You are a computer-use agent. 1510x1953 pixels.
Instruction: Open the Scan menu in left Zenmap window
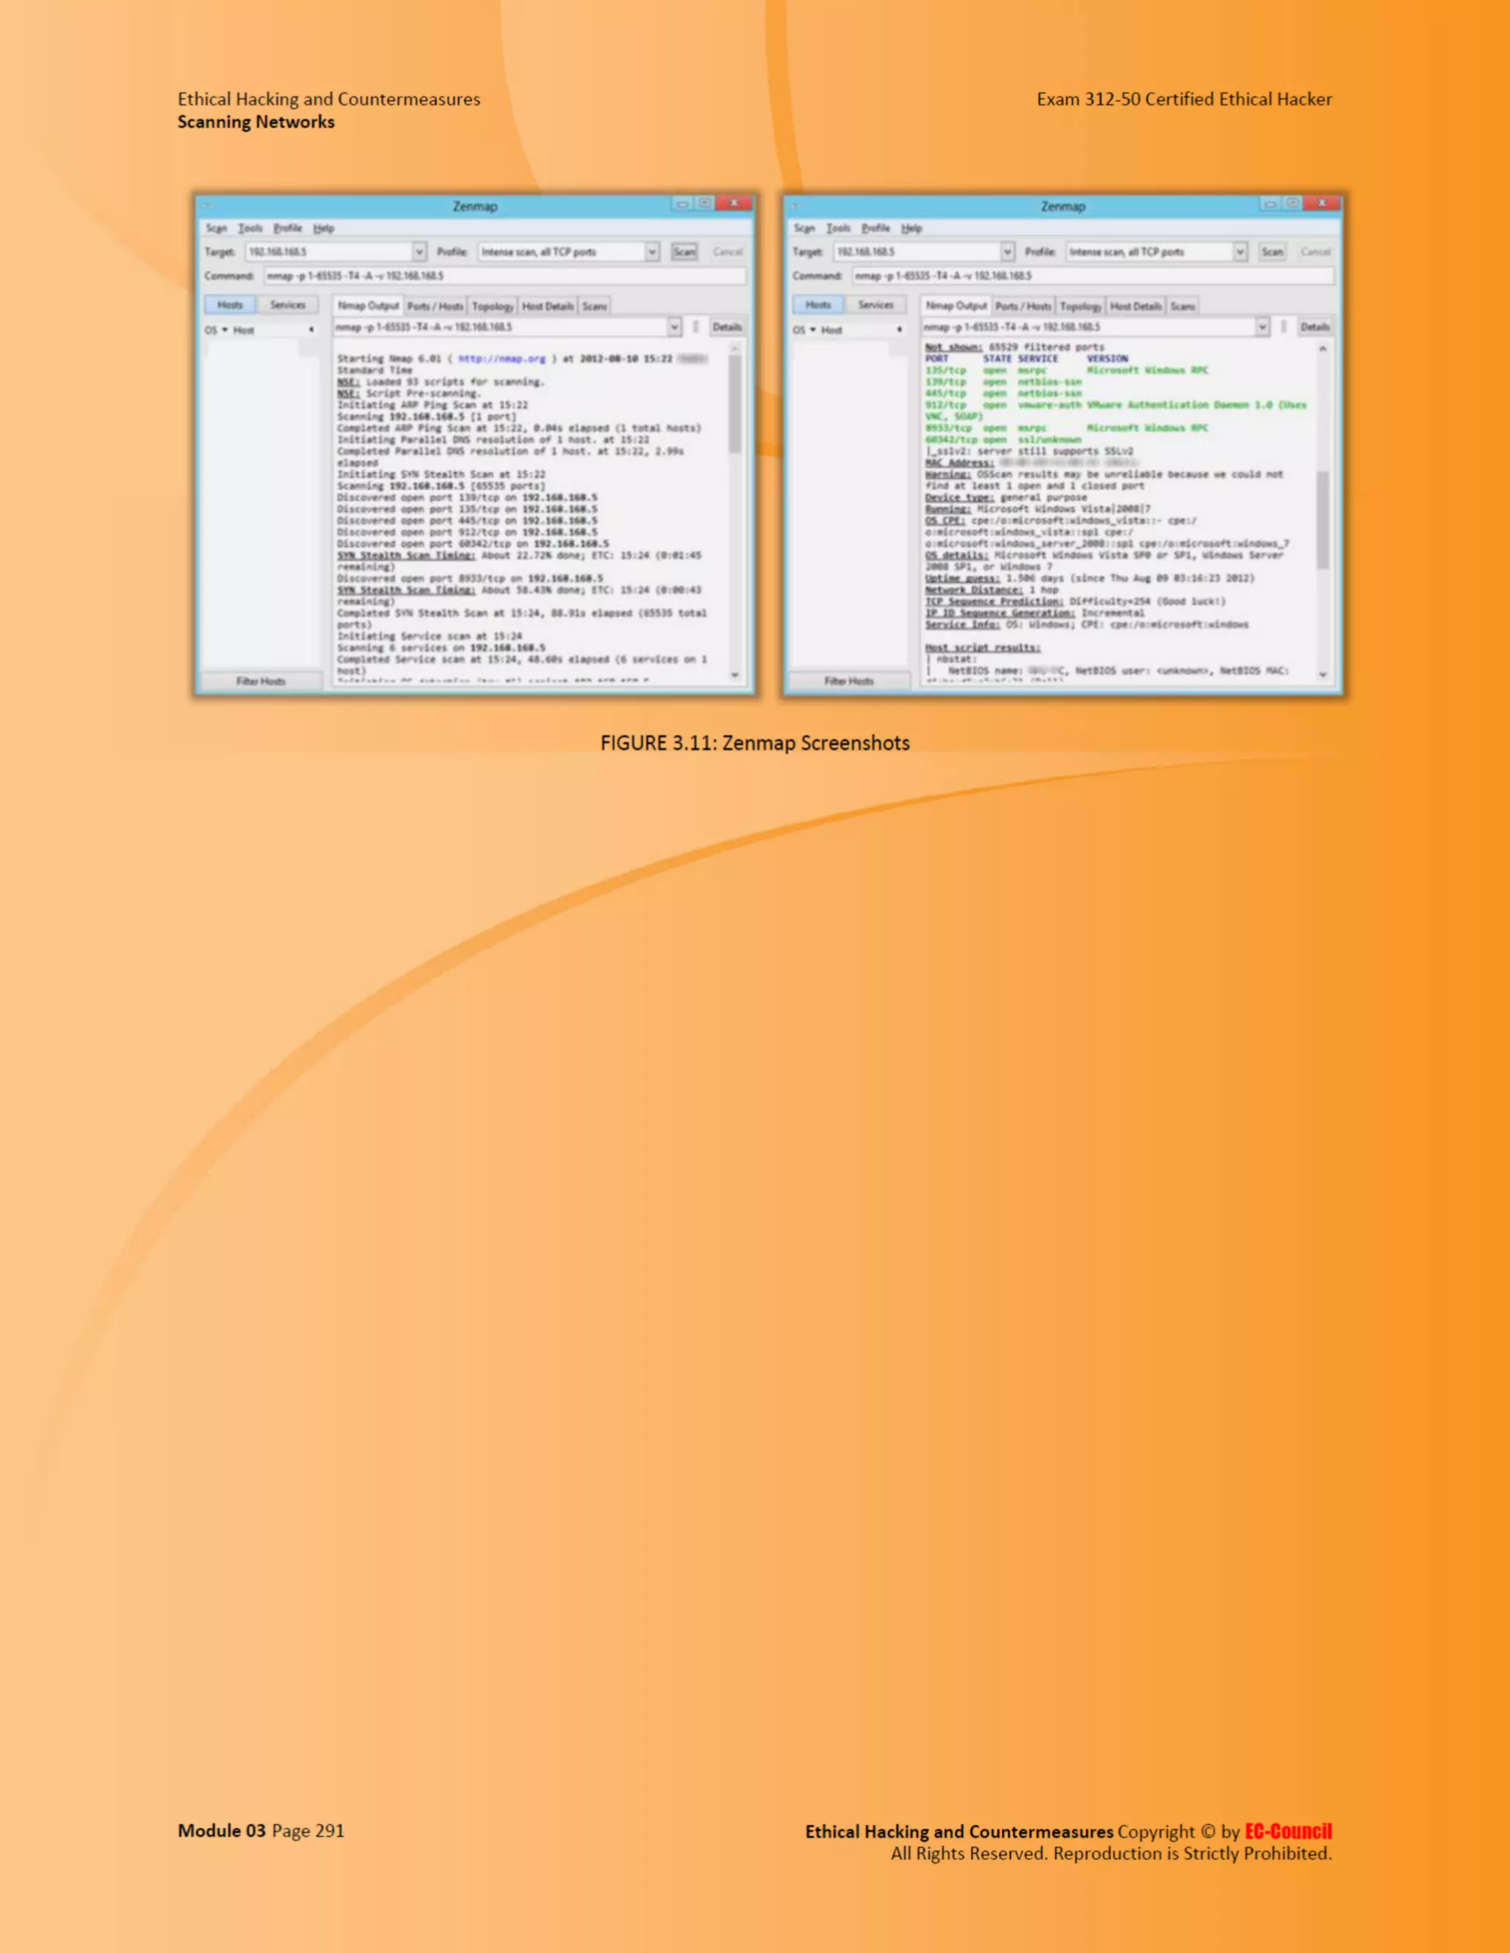point(217,229)
